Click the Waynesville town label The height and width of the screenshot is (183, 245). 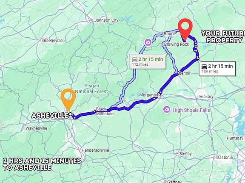click(x=36, y=128)
